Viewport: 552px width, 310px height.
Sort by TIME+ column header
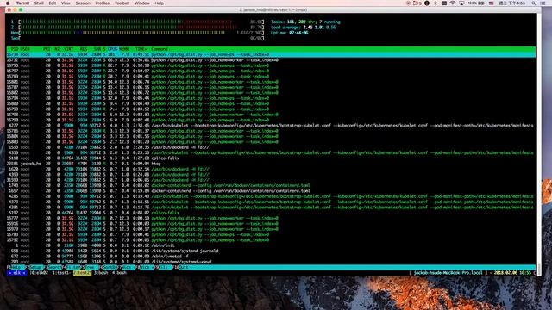pos(141,49)
